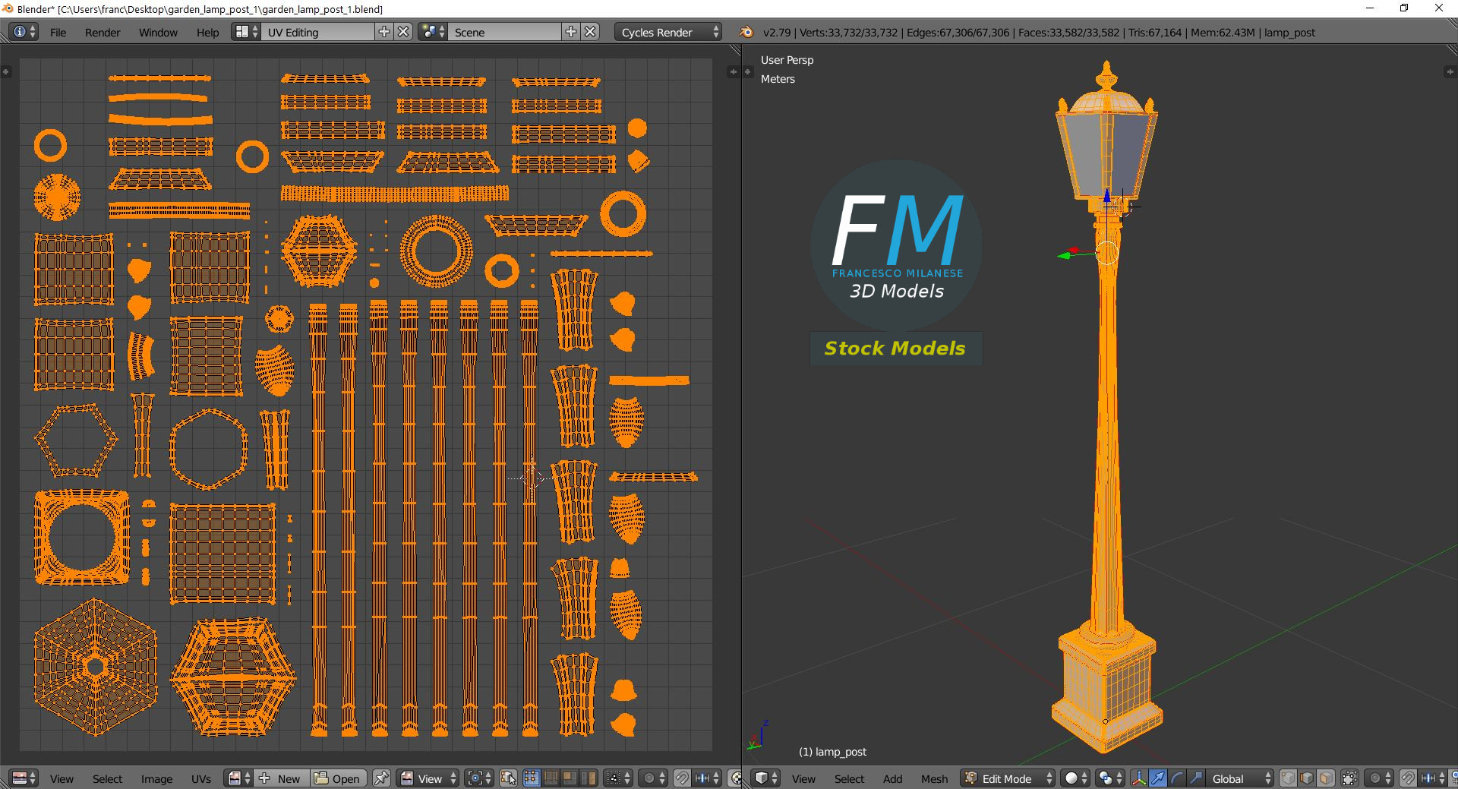
Task: Toggle the 3D manipulator widget
Action: click(1139, 778)
